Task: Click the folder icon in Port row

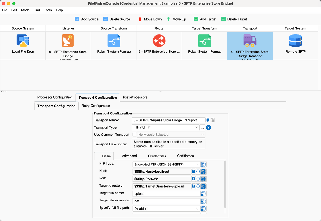Action: (193, 179)
